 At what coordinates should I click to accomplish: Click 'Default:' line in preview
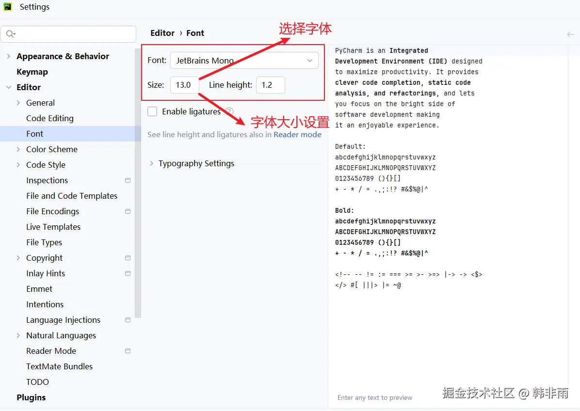pos(350,146)
